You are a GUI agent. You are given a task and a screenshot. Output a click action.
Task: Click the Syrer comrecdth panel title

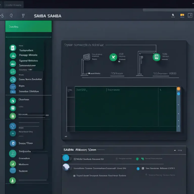[84, 45]
